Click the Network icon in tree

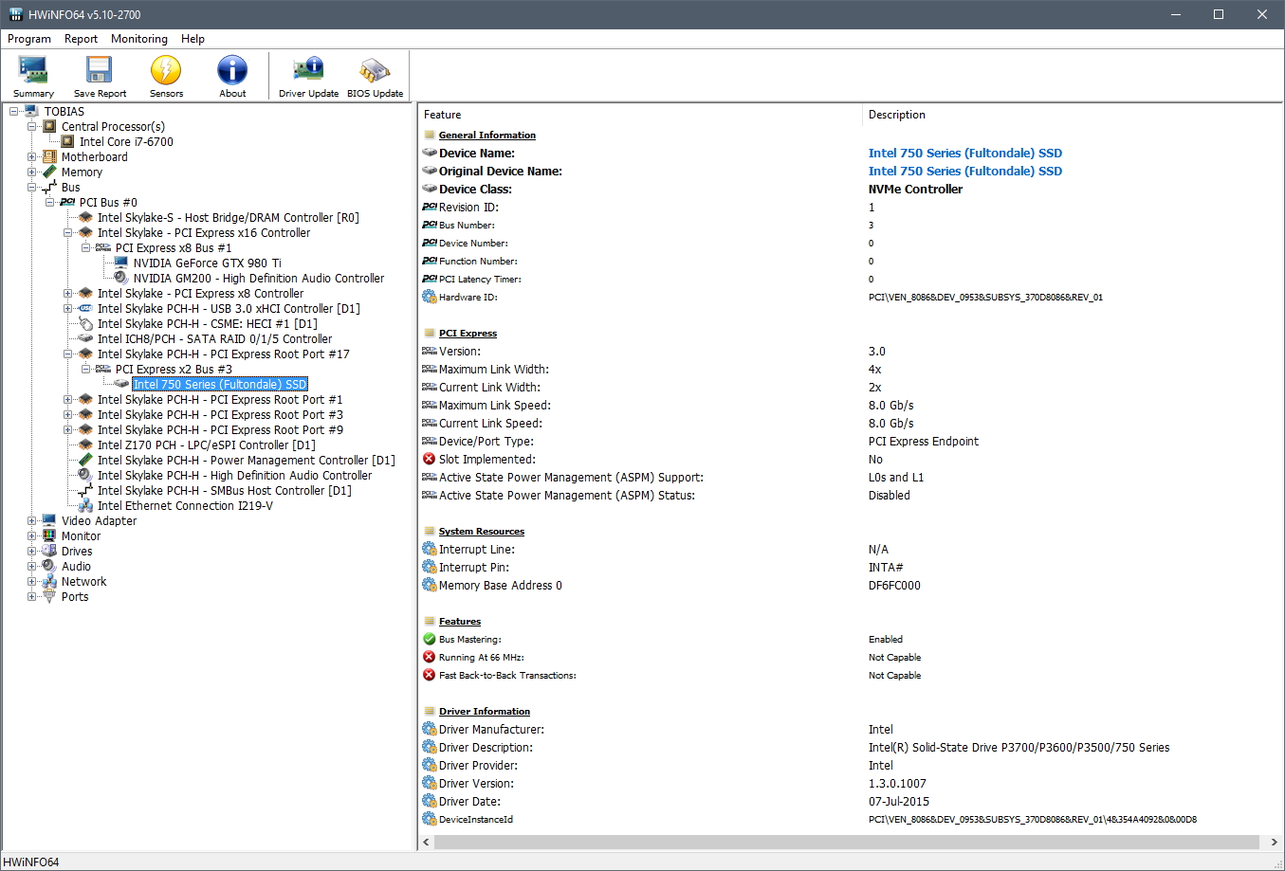click(x=49, y=582)
